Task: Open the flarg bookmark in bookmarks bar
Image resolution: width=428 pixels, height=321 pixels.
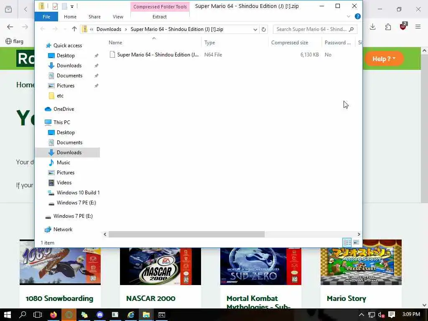Action: pyautogui.click(x=15, y=41)
